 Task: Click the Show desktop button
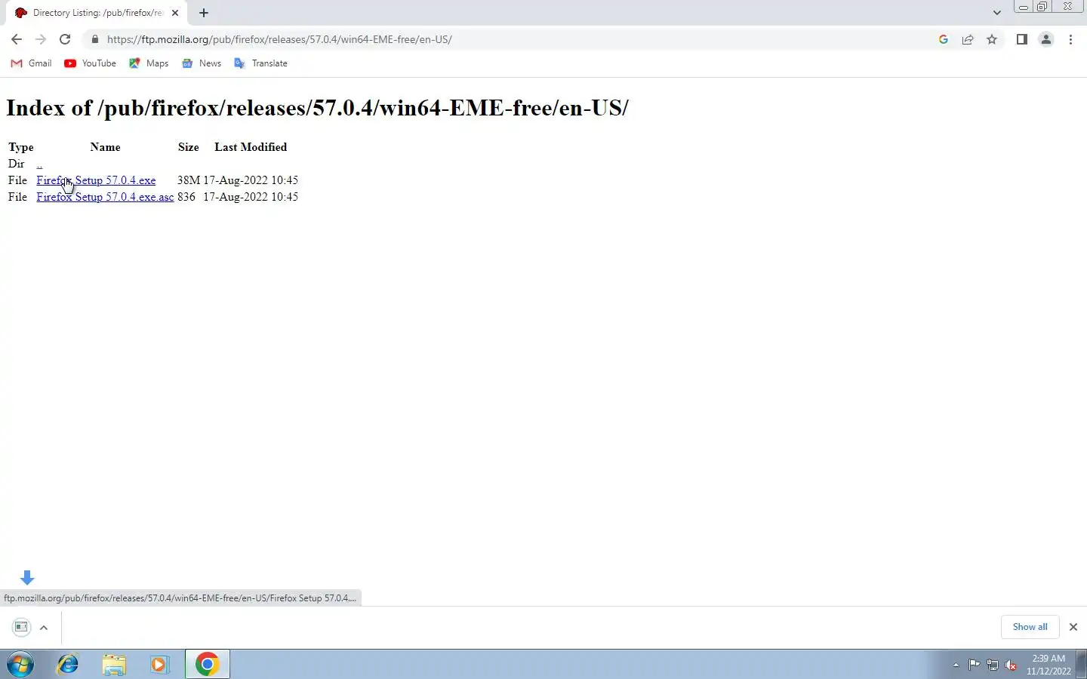pos(1081,665)
